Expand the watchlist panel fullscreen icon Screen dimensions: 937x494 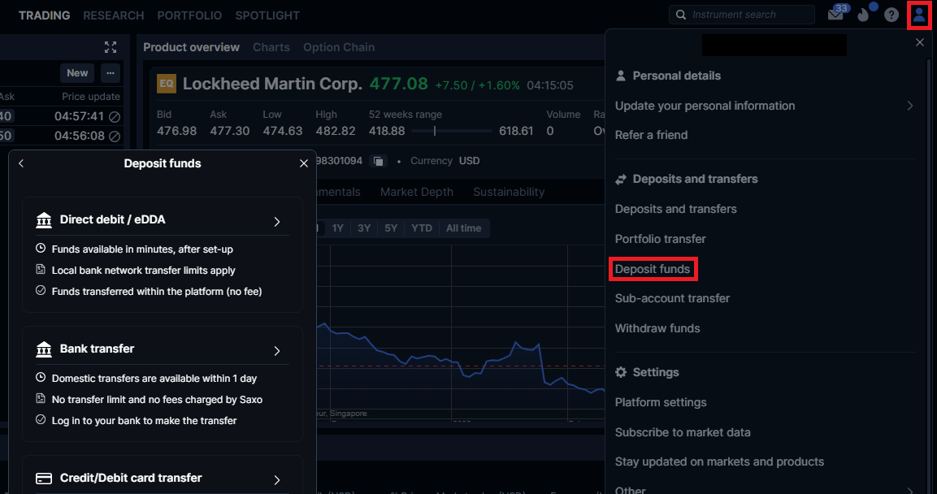pos(111,47)
